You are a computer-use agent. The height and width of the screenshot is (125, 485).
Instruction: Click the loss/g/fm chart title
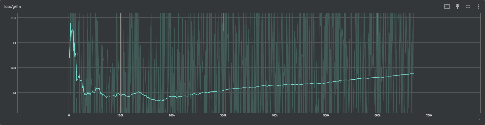pos(13,7)
